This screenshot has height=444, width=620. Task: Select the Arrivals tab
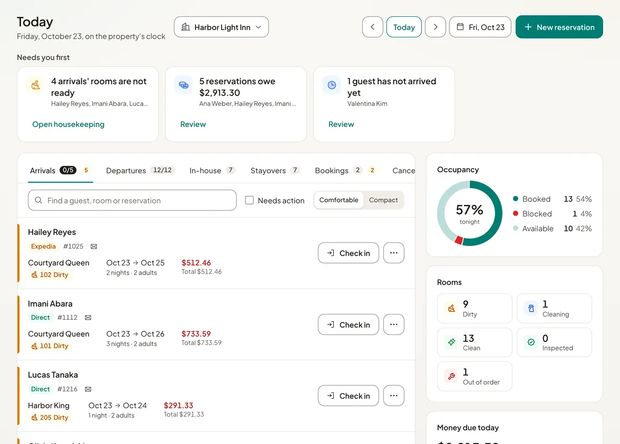click(61, 171)
